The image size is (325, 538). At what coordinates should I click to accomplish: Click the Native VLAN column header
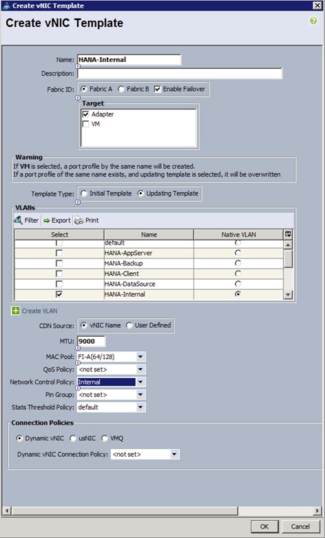coord(239,235)
